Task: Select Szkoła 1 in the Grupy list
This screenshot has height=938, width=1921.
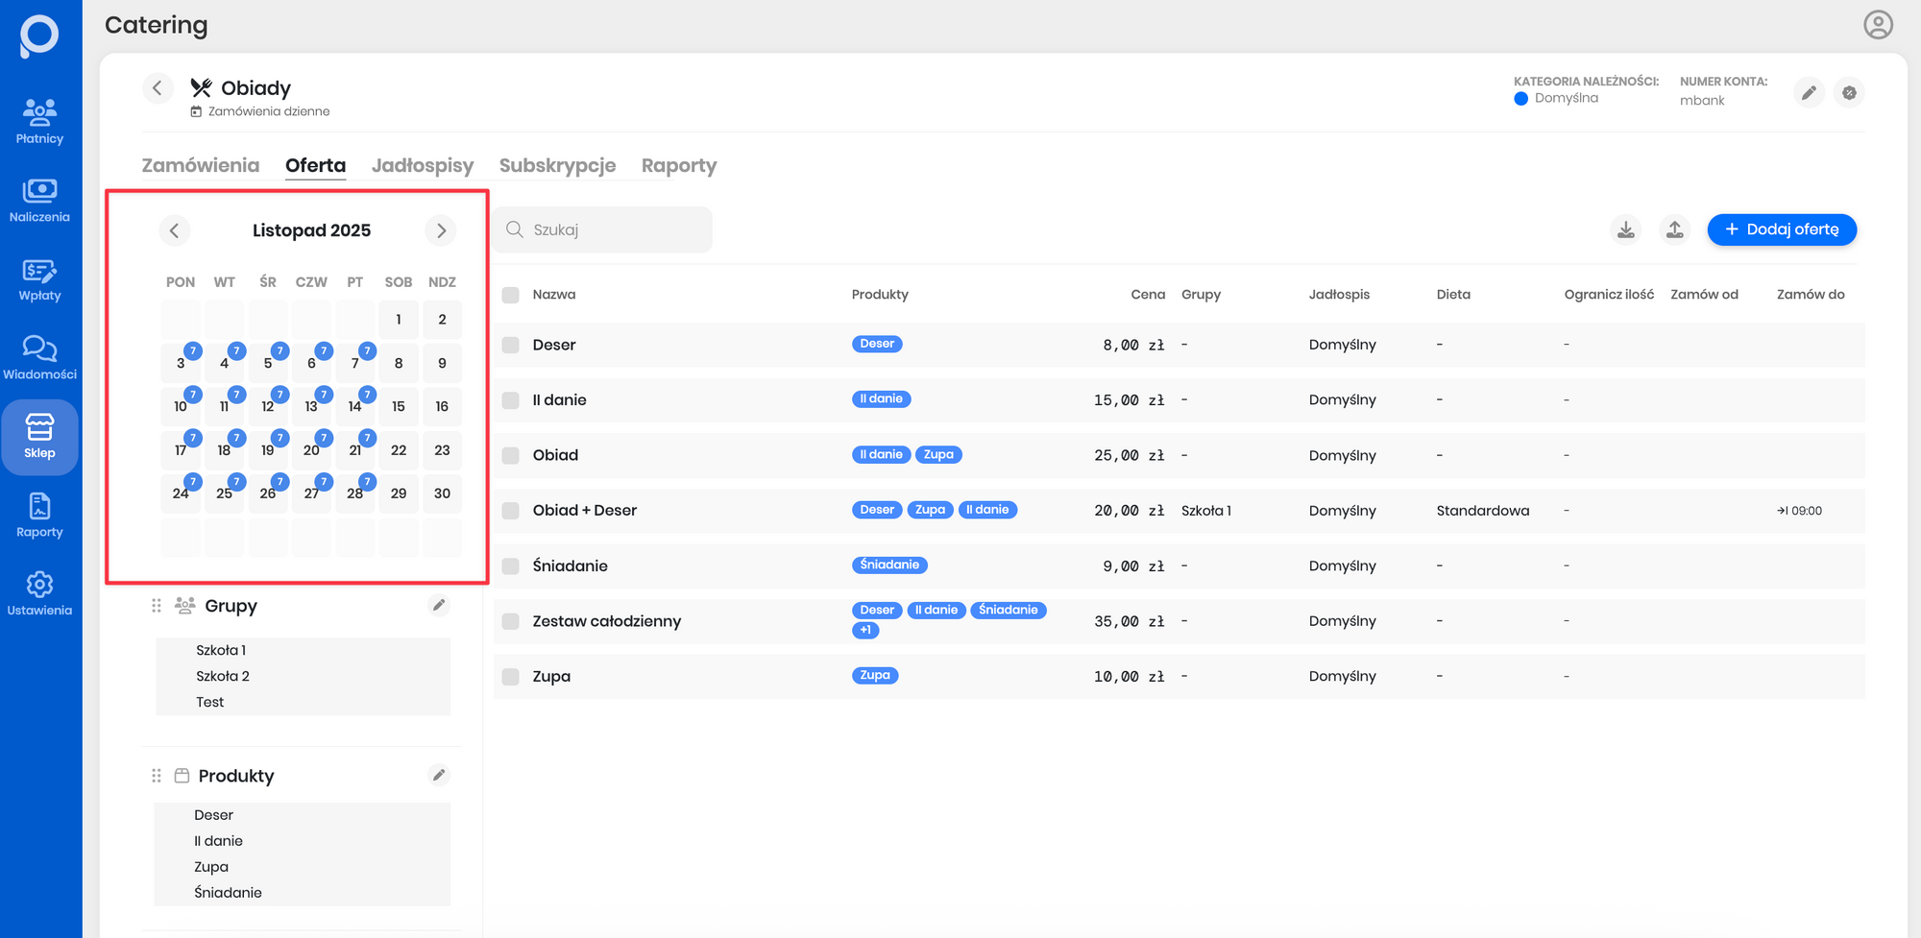Action: [221, 650]
